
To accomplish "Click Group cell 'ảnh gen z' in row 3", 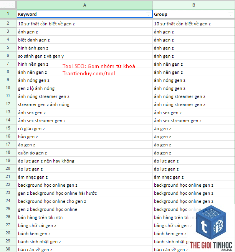I will click(x=194, y=31).
